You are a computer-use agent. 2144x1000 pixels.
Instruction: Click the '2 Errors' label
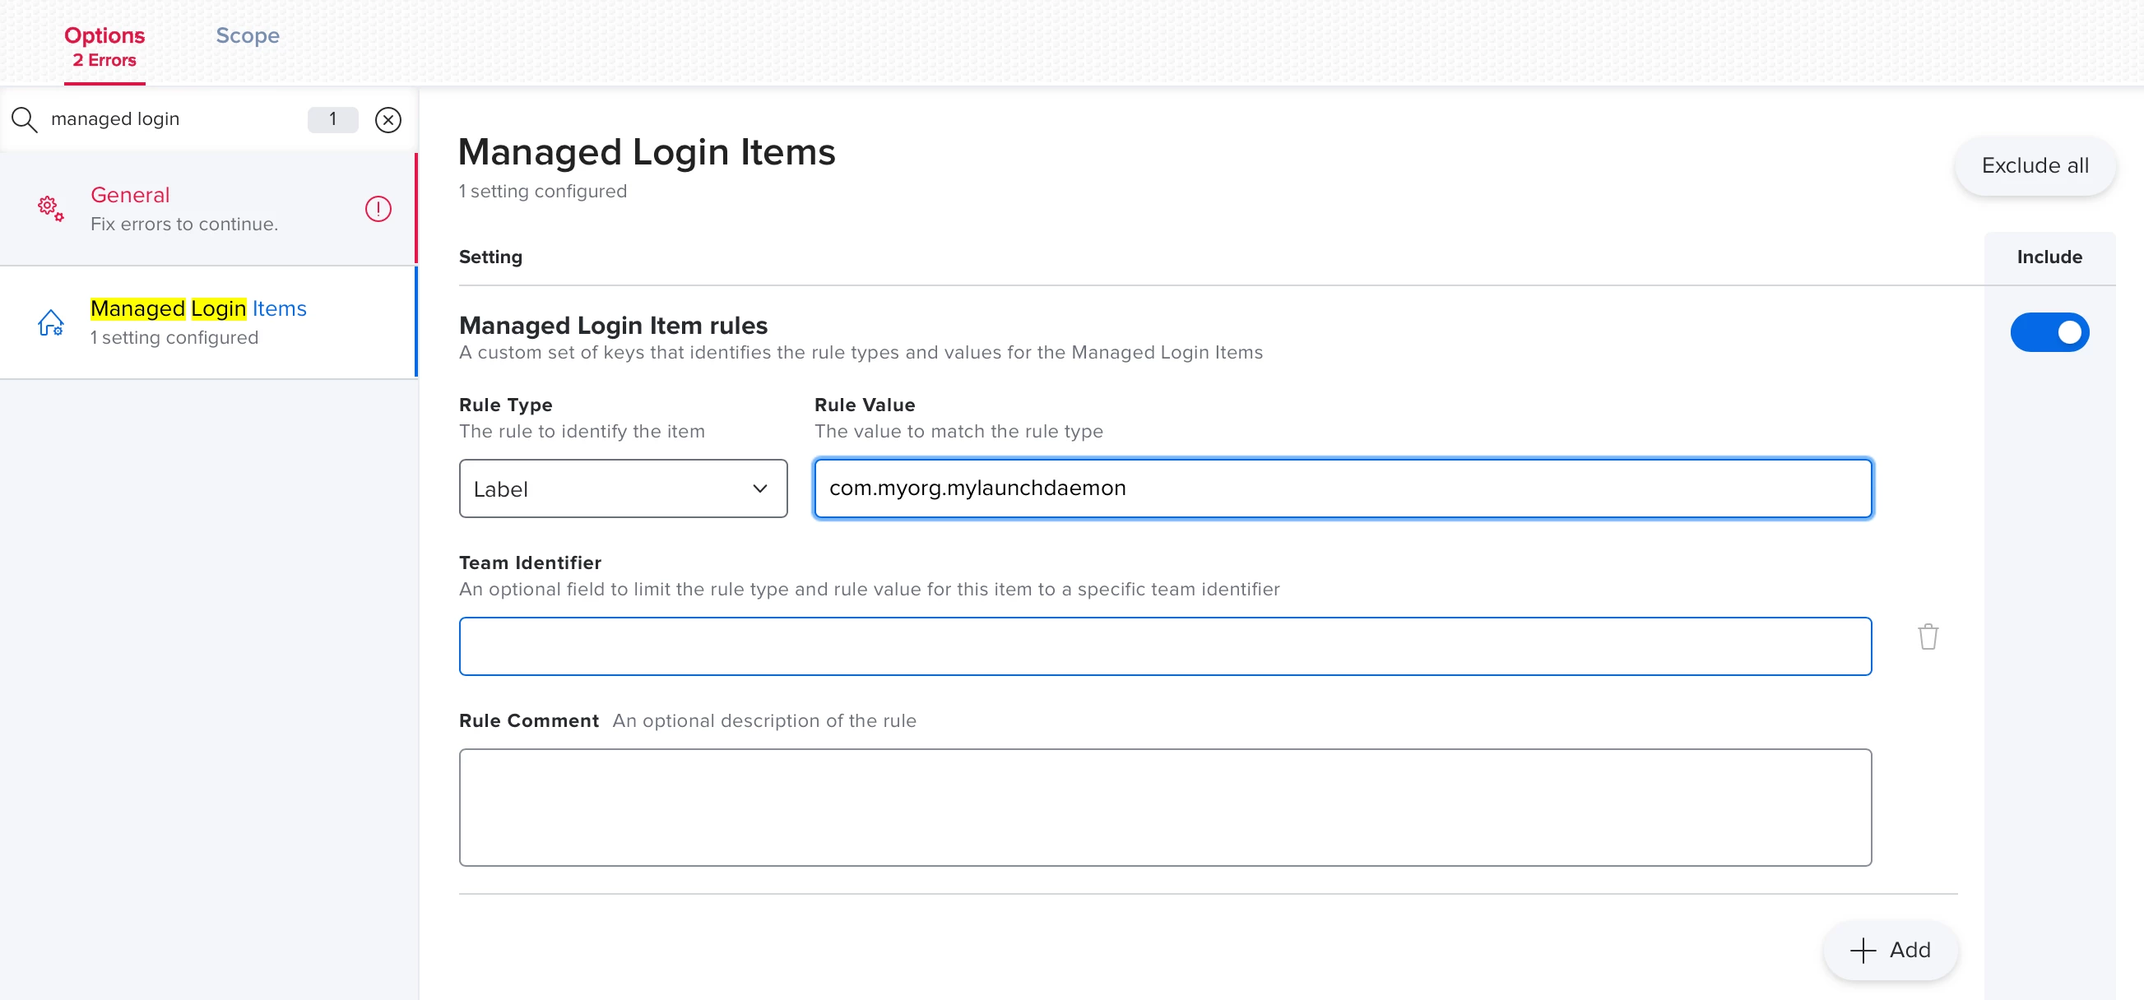104,60
